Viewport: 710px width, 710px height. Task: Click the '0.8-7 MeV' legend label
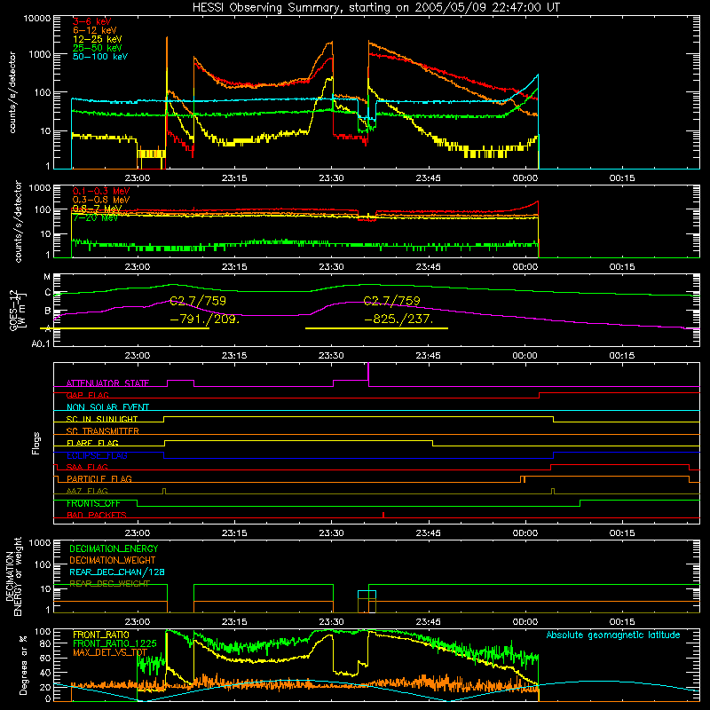coord(97,209)
